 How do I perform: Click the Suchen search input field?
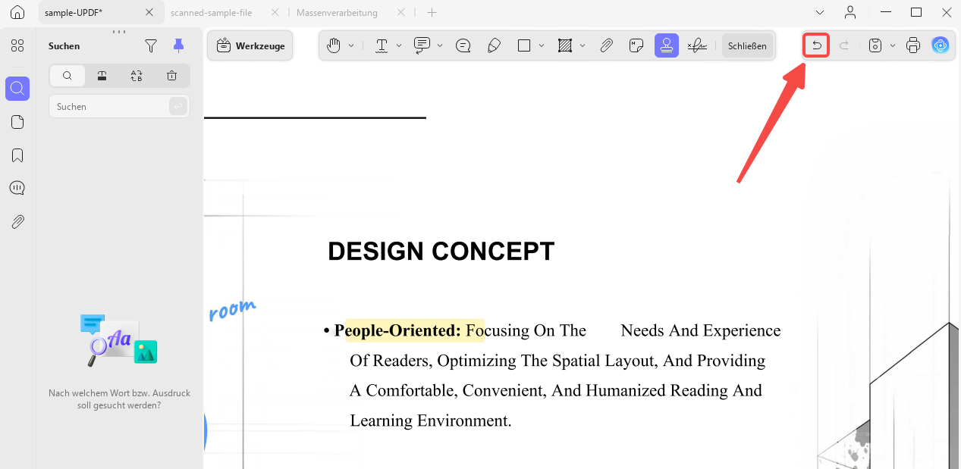click(110, 107)
